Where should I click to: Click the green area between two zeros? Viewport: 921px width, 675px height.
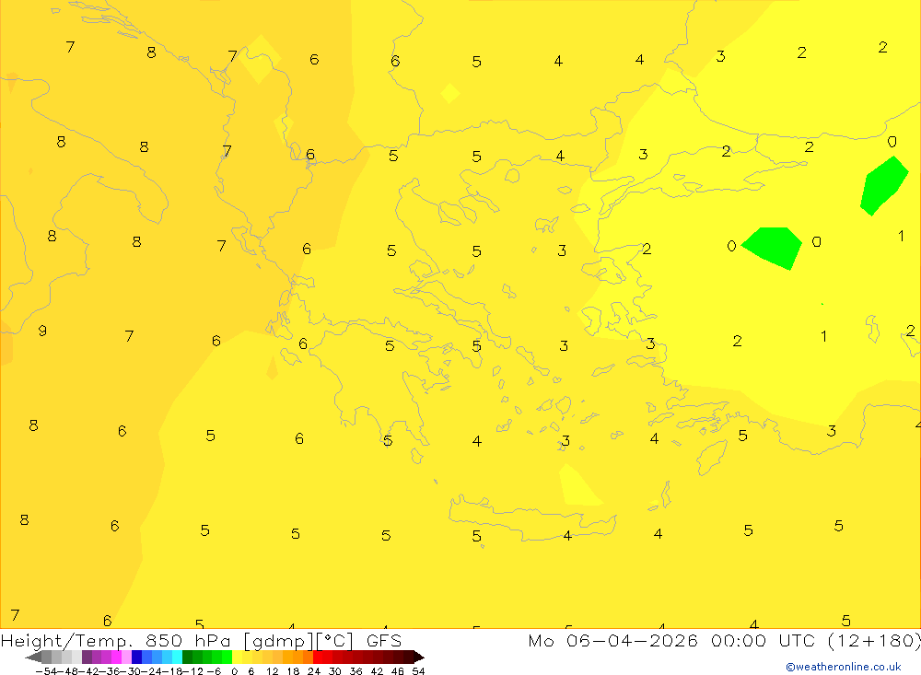coord(773,248)
